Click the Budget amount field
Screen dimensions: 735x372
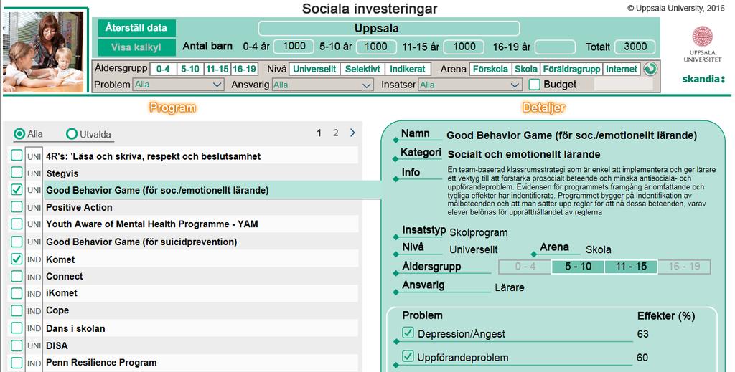pos(623,85)
